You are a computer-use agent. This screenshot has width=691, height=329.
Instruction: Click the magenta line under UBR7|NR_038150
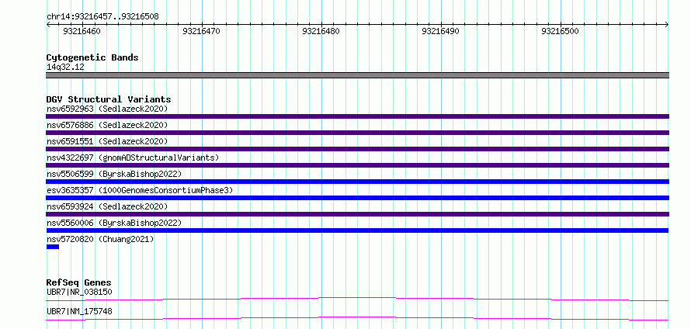[357, 299]
